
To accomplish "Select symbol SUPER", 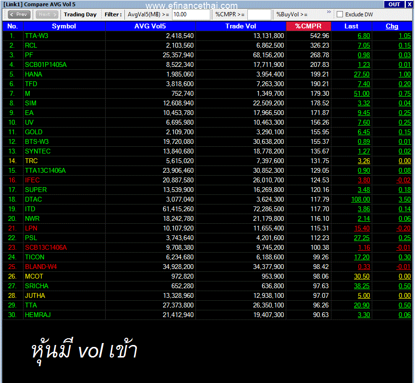I will (x=36, y=190).
